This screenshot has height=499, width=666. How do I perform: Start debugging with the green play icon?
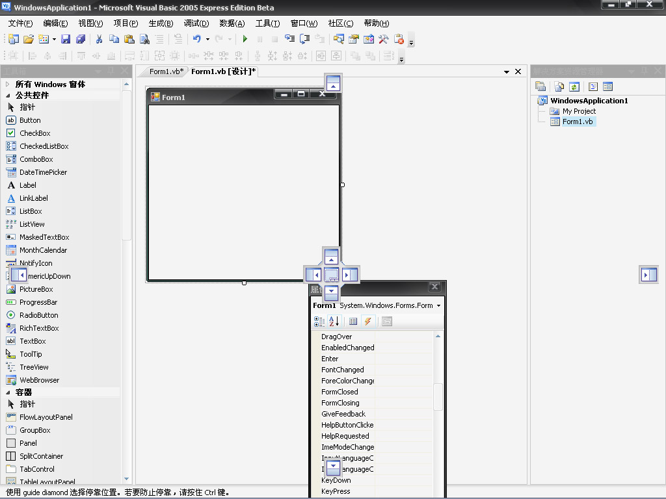245,39
